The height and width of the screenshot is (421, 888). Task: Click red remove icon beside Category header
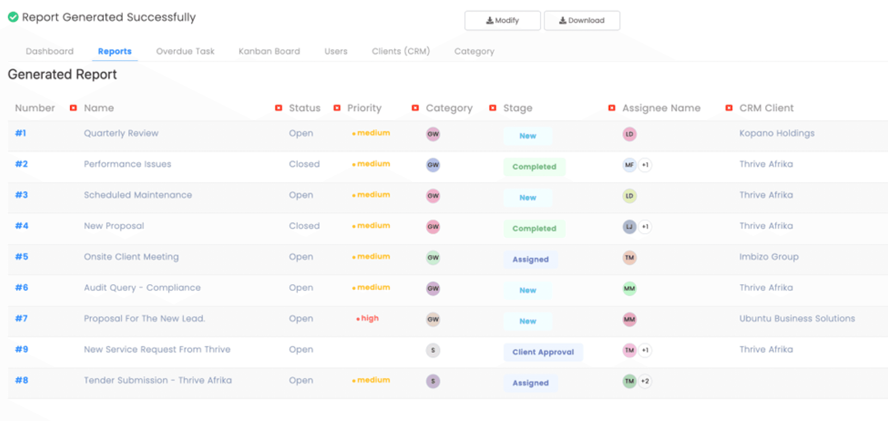[415, 108]
